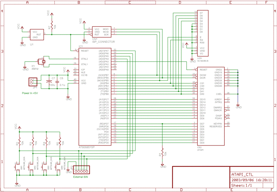This screenshot has height=192, width=277.
Task: Click the Sheet: 1/1 label
Action: 241,186
